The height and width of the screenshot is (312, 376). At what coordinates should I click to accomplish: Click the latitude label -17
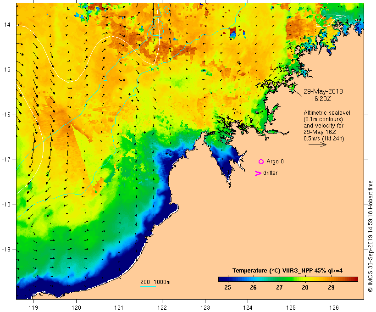[x=6, y=160]
